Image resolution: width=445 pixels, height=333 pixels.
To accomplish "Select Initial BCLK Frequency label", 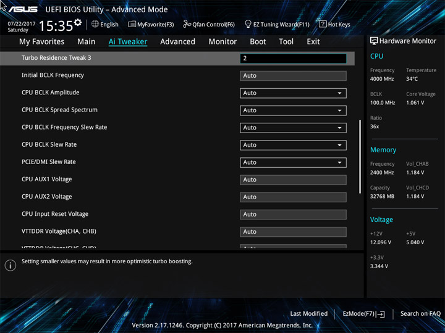I will (x=53, y=75).
